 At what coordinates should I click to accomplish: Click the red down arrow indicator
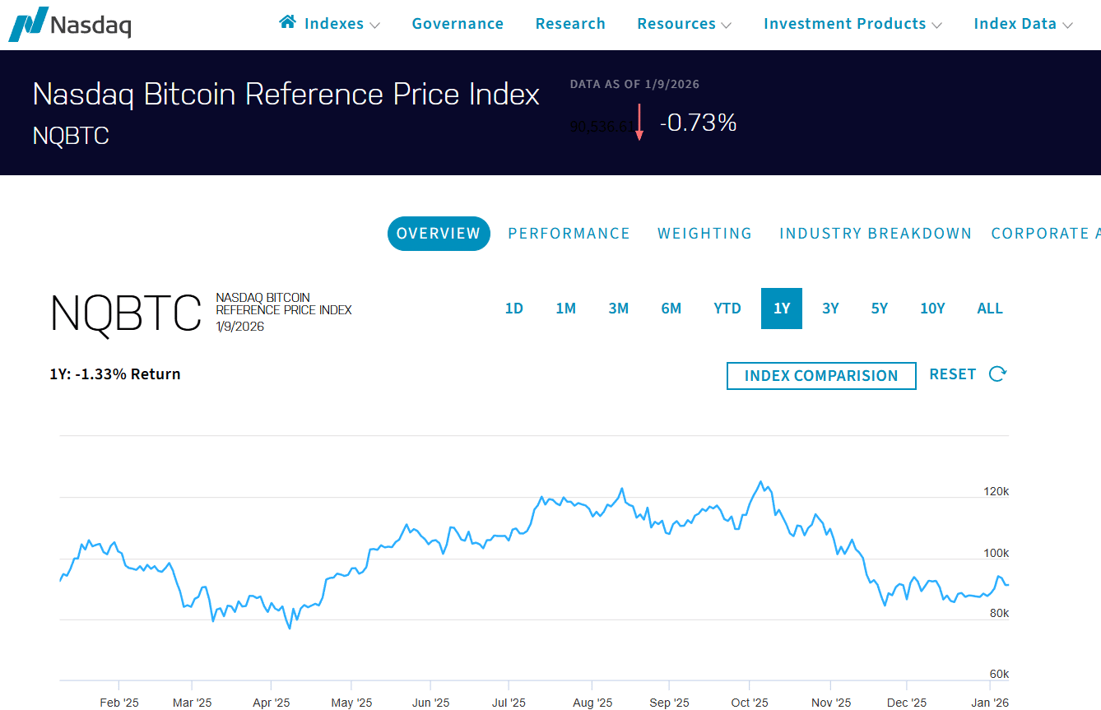pos(639,123)
